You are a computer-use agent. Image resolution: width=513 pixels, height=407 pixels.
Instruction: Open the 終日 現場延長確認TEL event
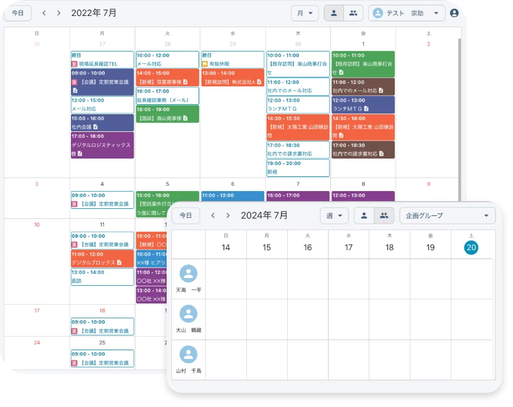102,59
